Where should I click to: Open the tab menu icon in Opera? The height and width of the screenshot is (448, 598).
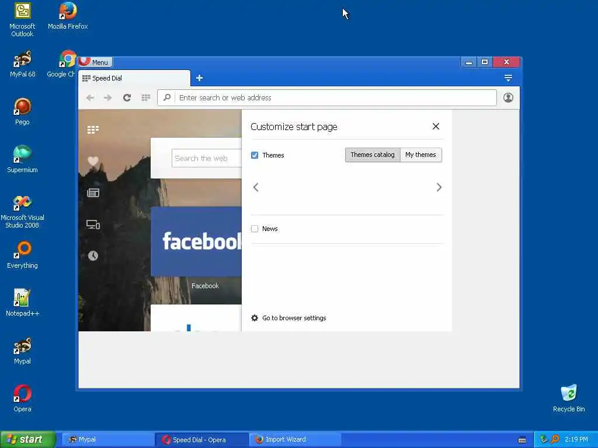tap(508, 78)
